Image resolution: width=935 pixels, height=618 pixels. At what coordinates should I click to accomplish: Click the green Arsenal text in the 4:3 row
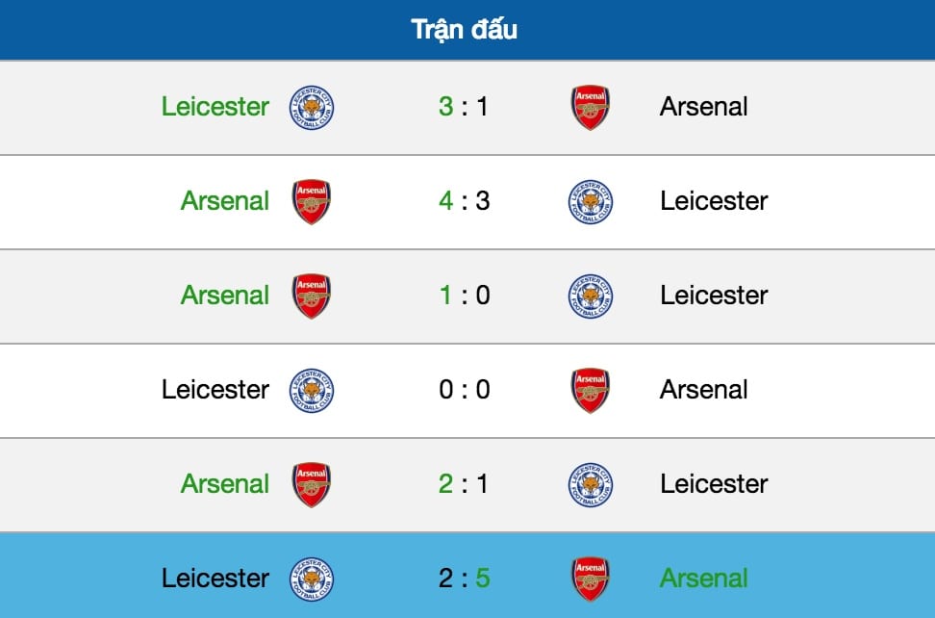coord(224,201)
